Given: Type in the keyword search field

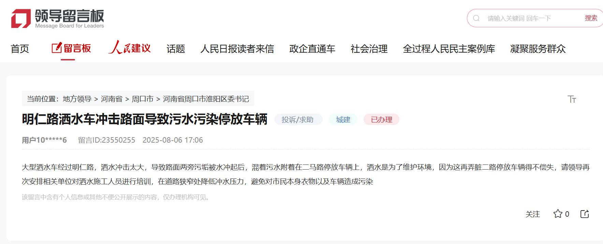Looking at the screenshot, I should pos(532,18).
